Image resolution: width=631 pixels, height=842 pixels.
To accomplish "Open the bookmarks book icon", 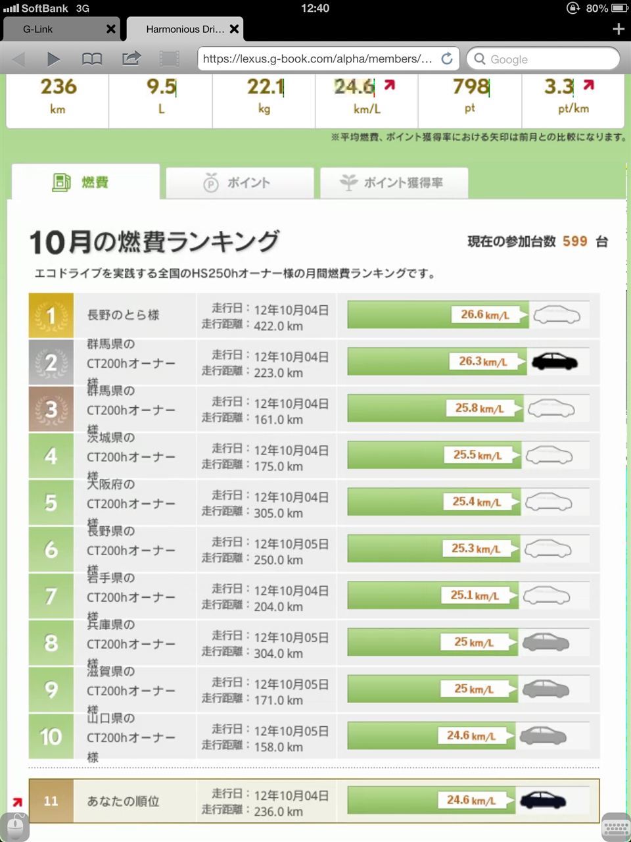I will (92, 59).
